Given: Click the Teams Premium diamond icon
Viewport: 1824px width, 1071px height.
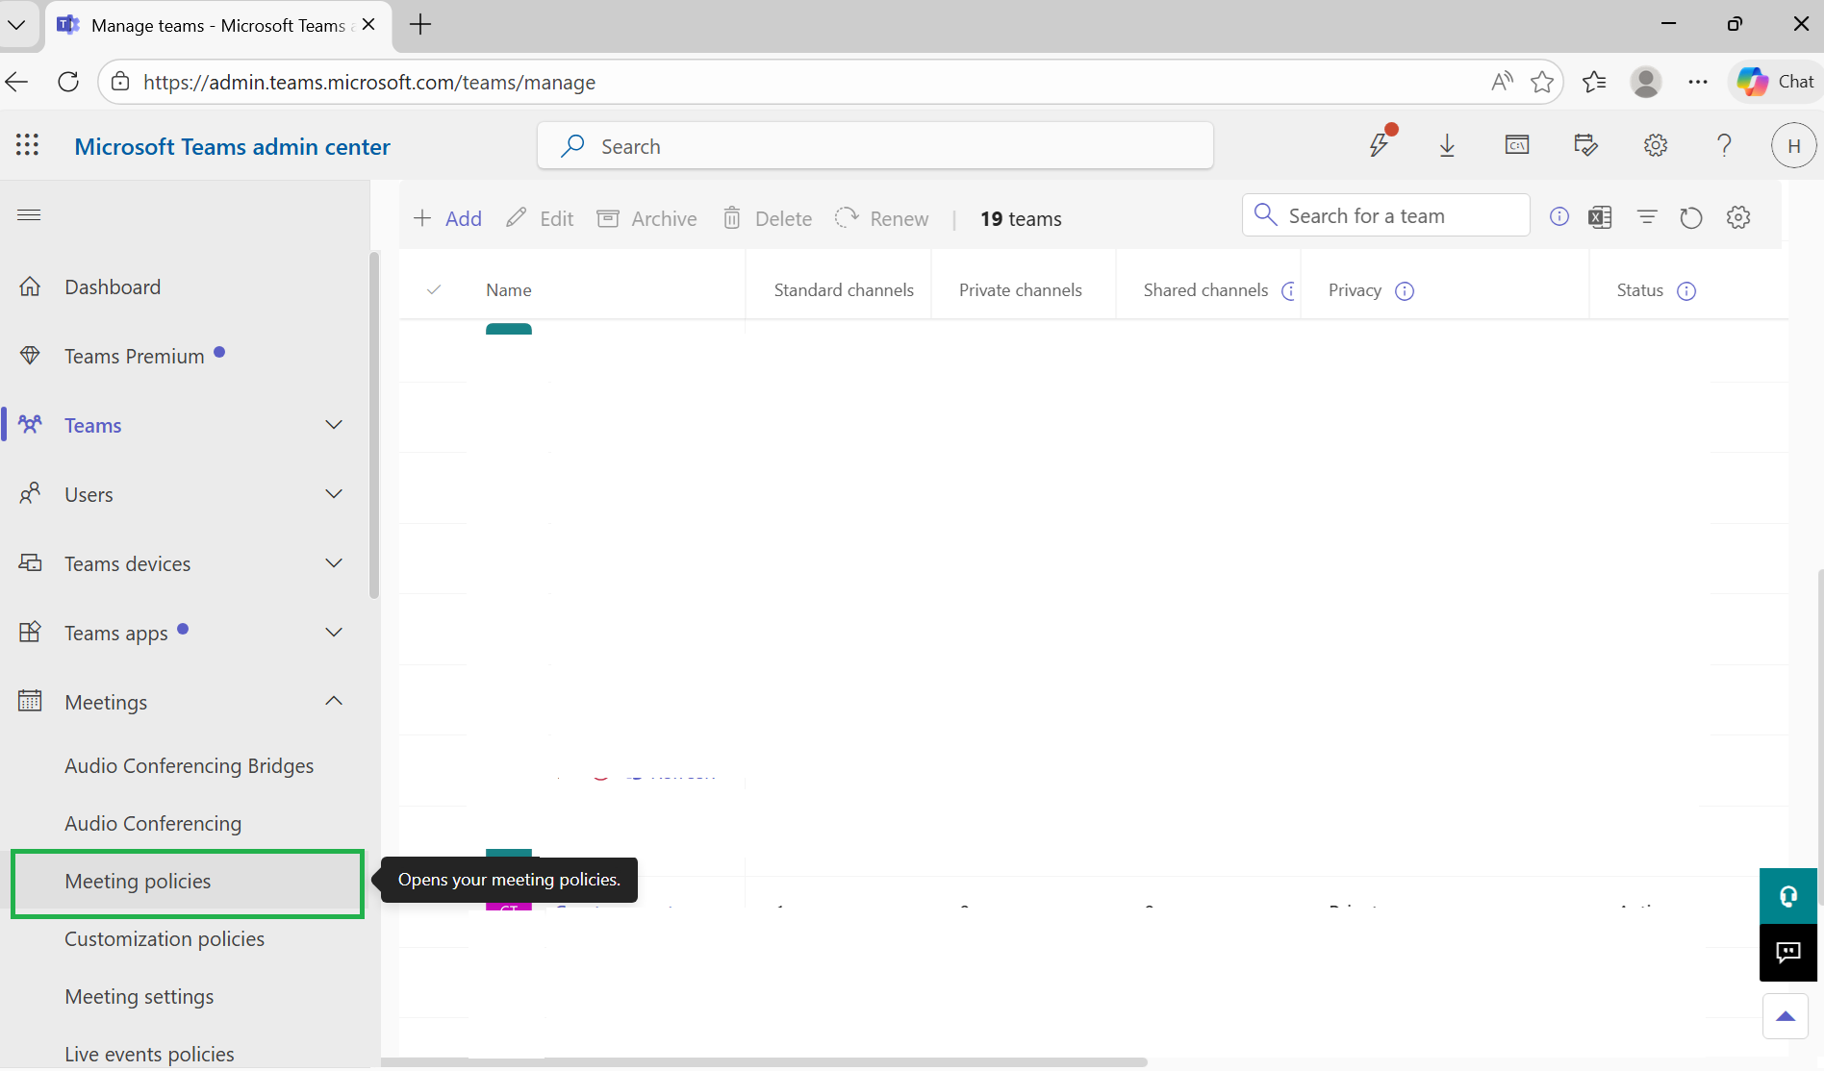Looking at the screenshot, I should [30, 356].
